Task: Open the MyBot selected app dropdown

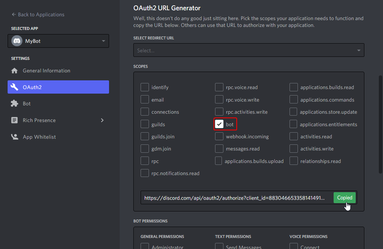Action: coord(58,41)
